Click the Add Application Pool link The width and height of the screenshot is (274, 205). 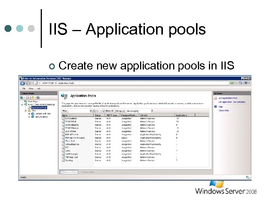click(228, 98)
